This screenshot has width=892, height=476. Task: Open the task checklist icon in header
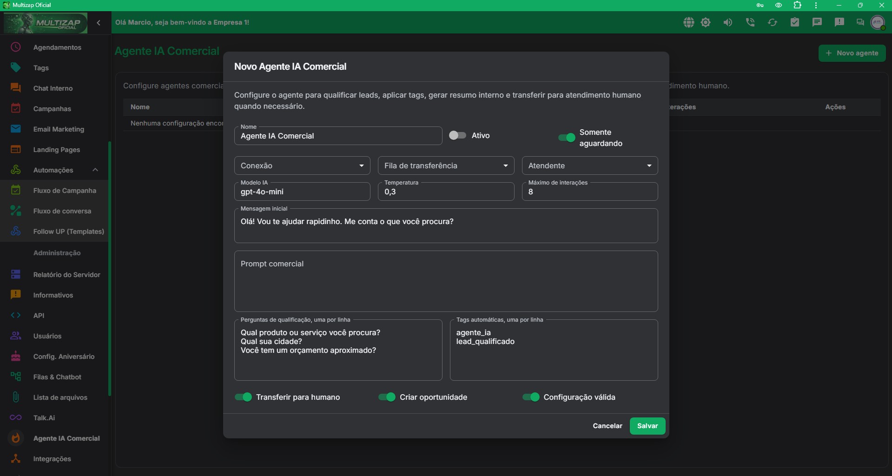pos(795,22)
